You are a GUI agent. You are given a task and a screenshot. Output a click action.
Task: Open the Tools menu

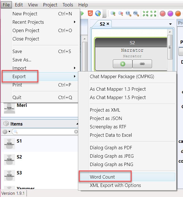coord(68,5)
